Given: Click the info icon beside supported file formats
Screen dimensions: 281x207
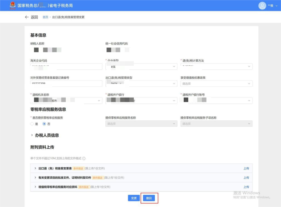Looking at the screenshot, I should point(84,159).
